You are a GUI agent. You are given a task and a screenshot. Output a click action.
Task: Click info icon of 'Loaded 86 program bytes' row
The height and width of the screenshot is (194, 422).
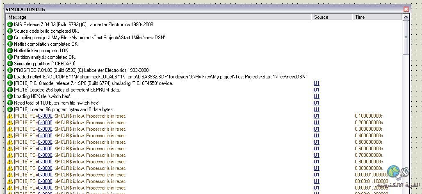[x=10, y=109]
